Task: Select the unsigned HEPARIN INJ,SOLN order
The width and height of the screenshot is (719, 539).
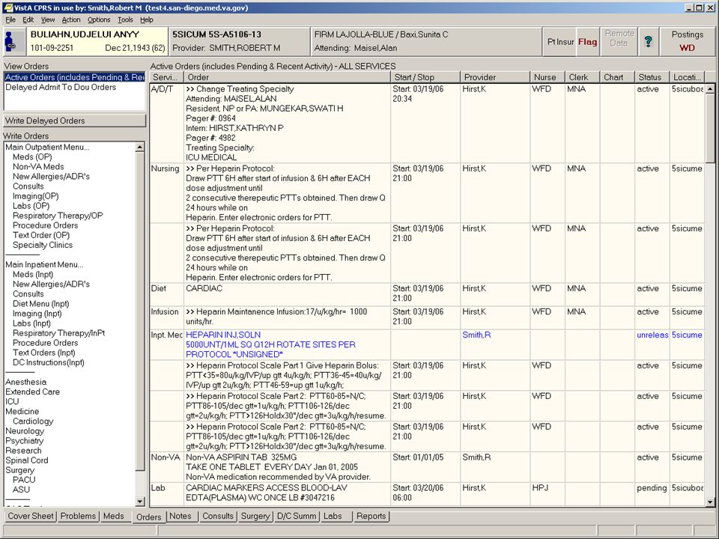Action: [427, 344]
